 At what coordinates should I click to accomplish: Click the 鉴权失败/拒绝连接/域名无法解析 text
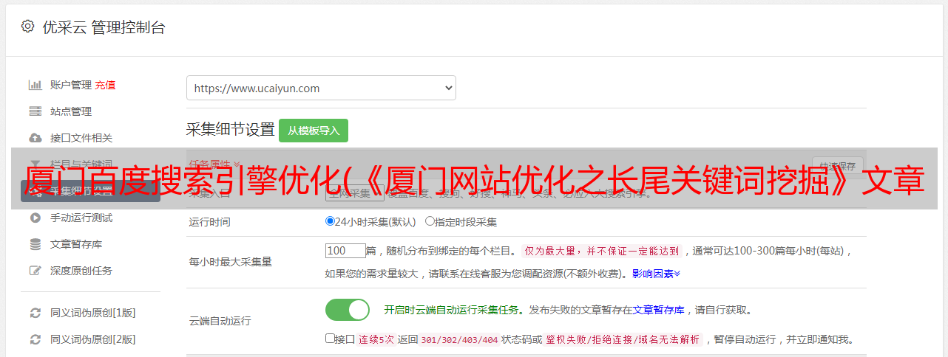[x=623, y=340]
